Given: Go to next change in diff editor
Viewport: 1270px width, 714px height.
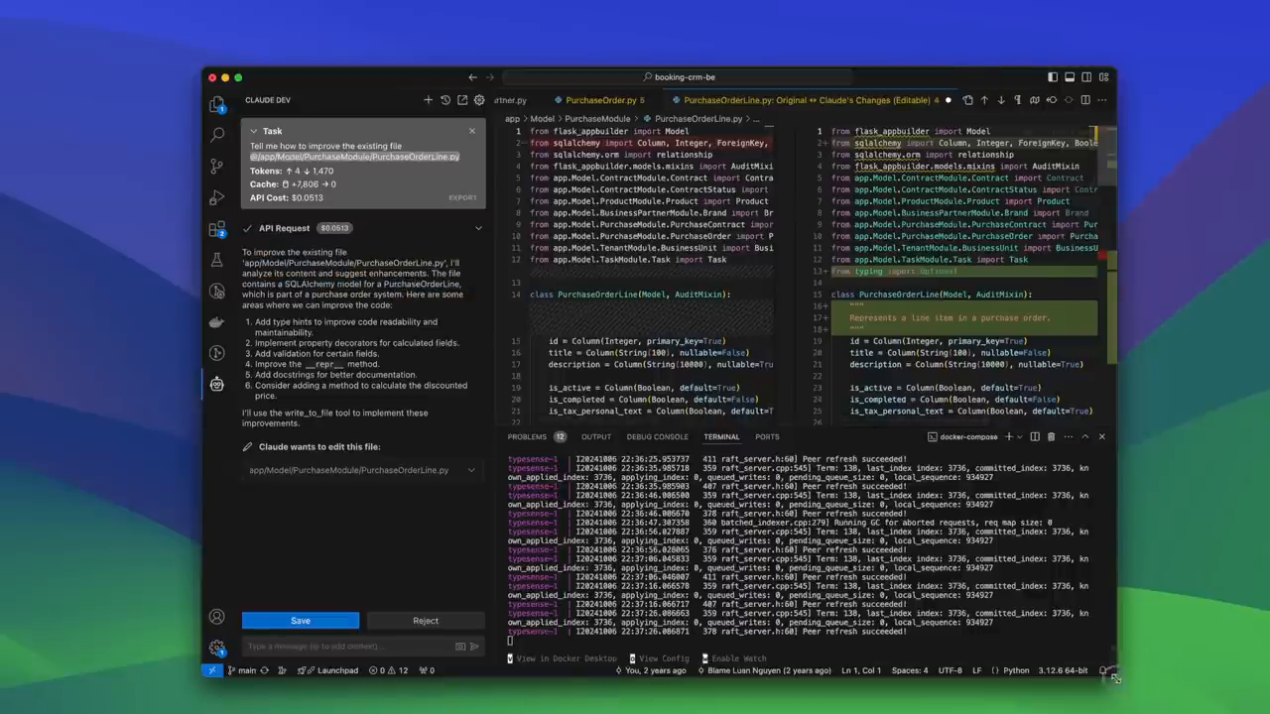Looking at the screenshot, I should tap(1001, 100).
